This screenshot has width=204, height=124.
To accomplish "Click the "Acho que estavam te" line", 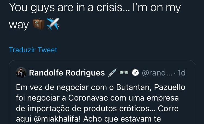I will (x=122, y=119).
